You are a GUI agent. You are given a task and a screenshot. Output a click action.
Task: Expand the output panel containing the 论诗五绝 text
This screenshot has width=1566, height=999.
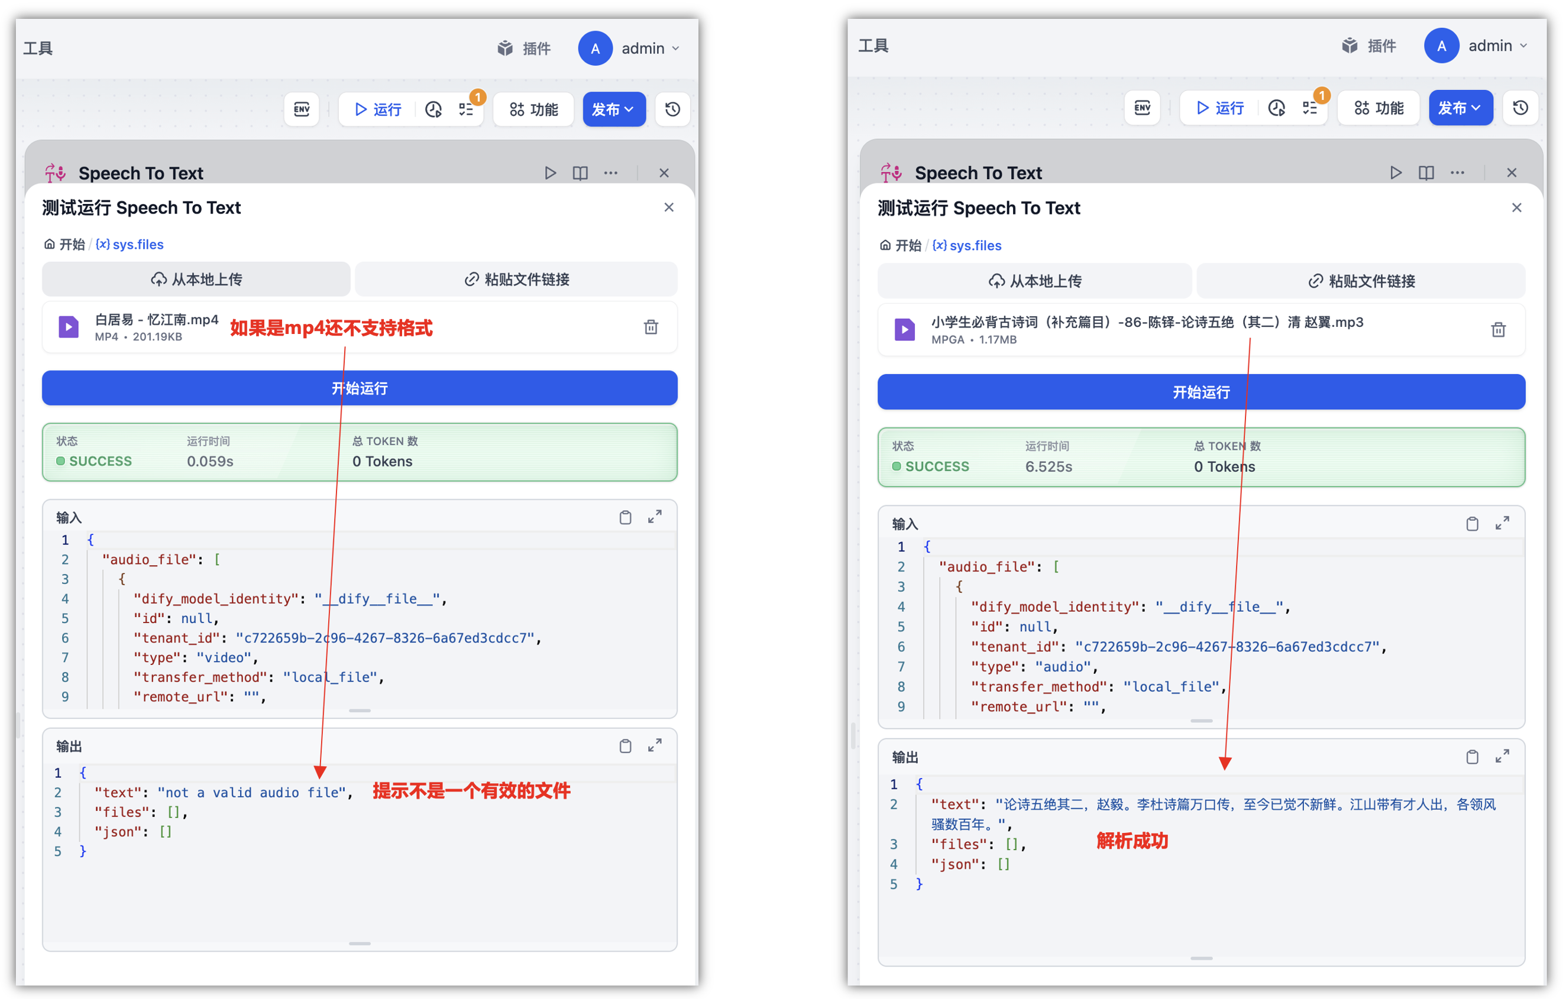click(1502, 756)
